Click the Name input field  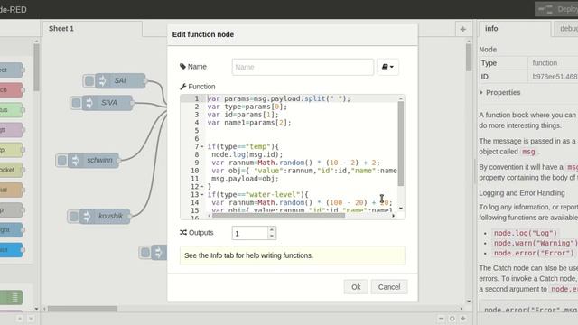(x=303, y=67)
